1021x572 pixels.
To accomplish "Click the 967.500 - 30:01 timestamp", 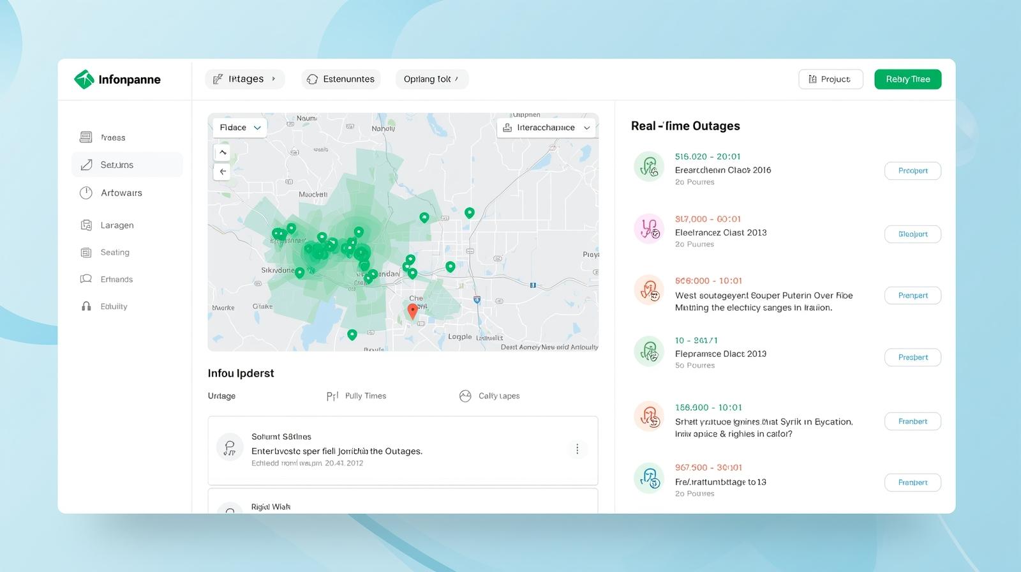I will click(x=708, y=467).
